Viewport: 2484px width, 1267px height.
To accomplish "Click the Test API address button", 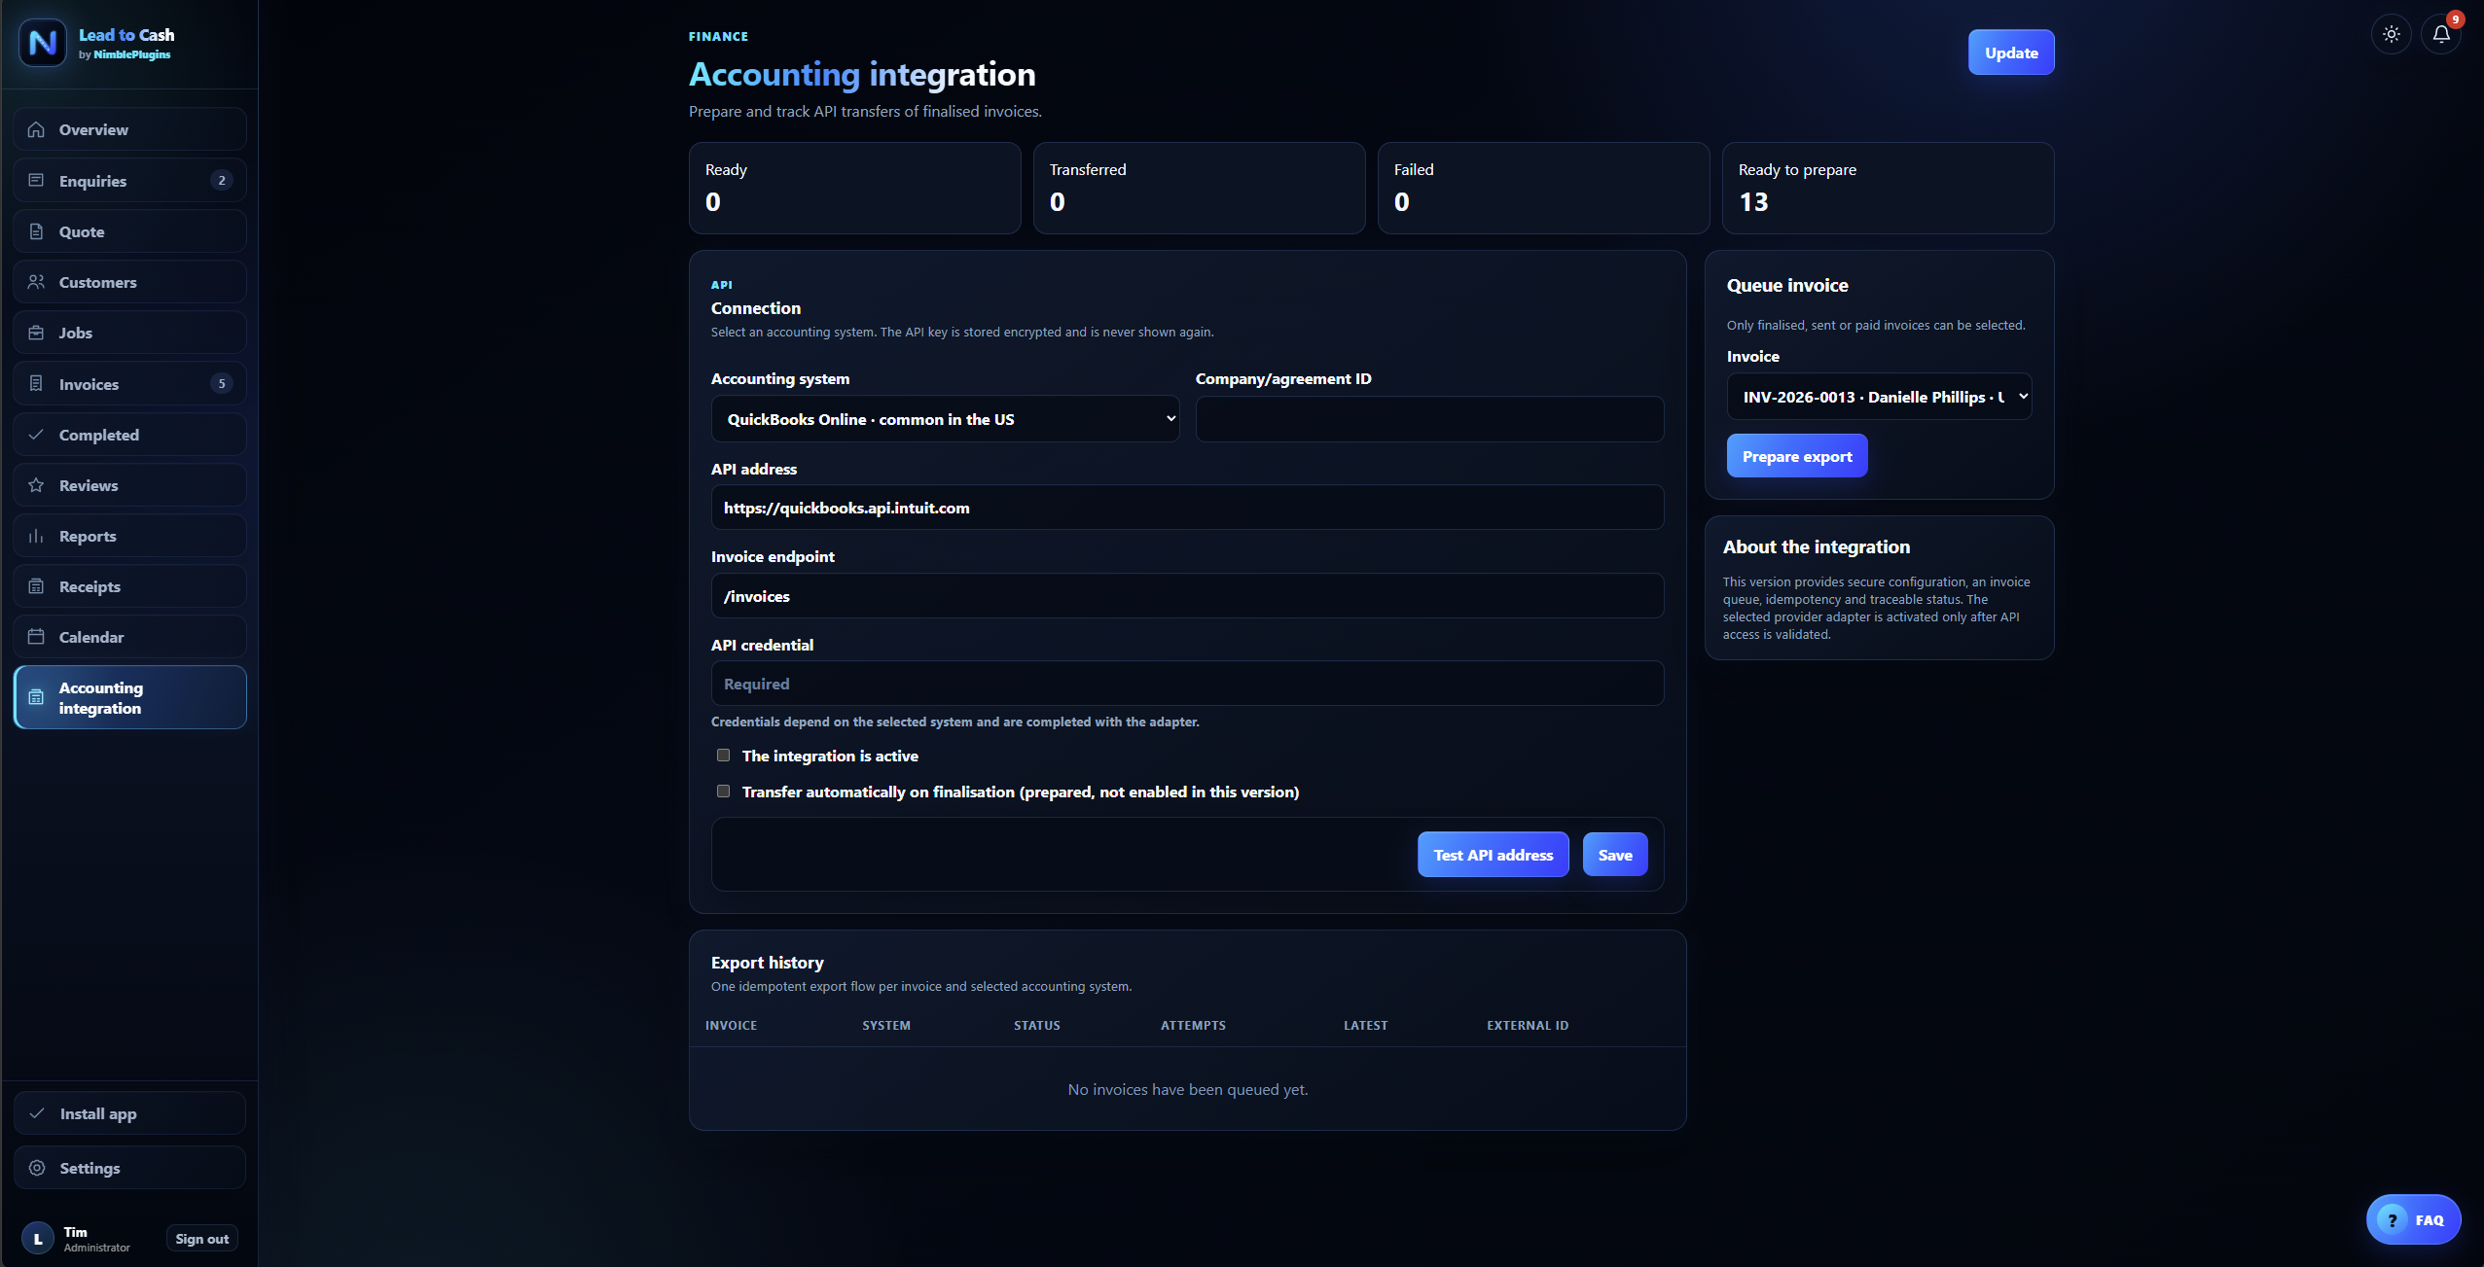I will point(1493,855).
